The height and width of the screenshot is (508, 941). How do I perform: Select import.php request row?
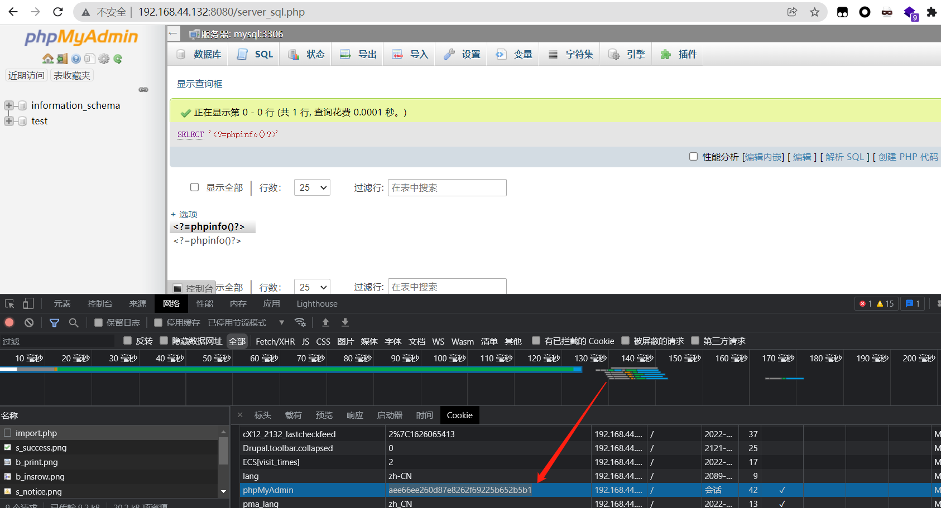pos(109,433)
